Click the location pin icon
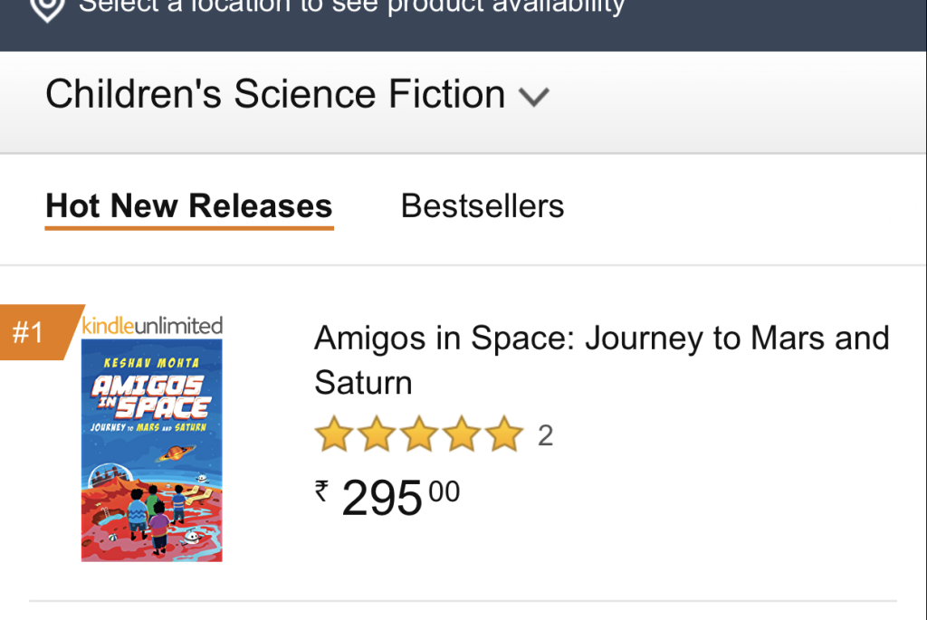 click(x=48, y=7)
